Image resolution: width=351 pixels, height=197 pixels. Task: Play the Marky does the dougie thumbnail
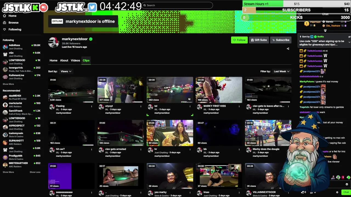click(x=268, y=133)
